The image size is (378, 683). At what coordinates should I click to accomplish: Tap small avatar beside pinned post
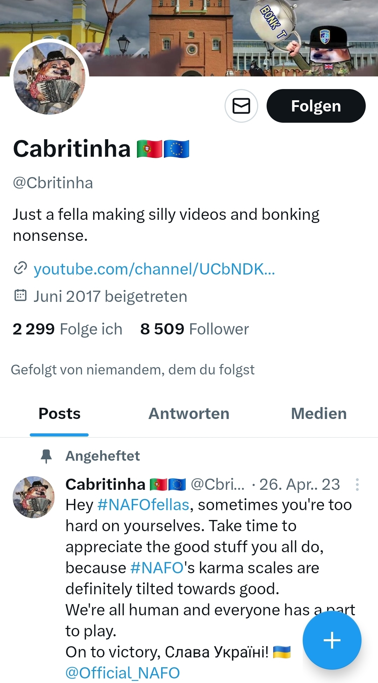(x=34, y=497)
